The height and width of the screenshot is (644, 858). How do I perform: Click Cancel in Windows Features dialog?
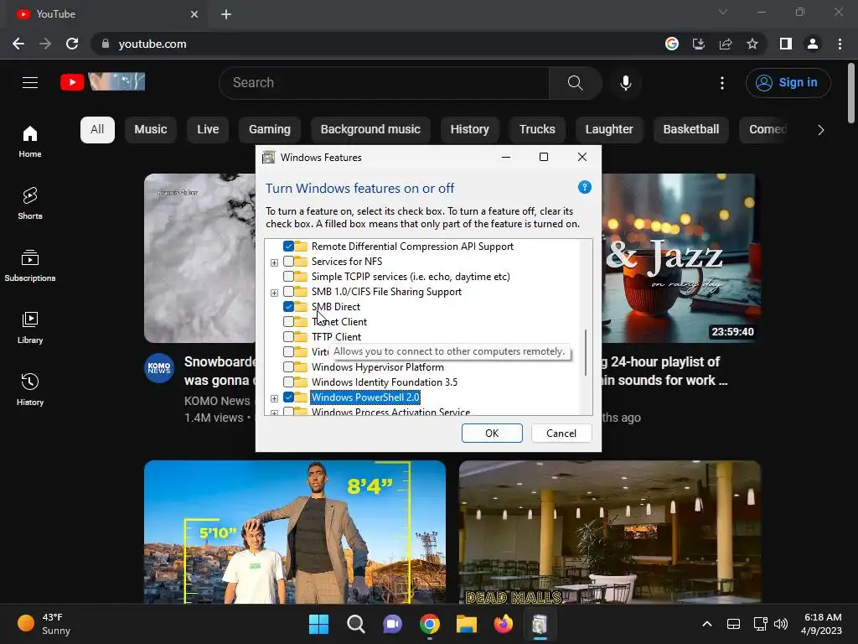561,434
